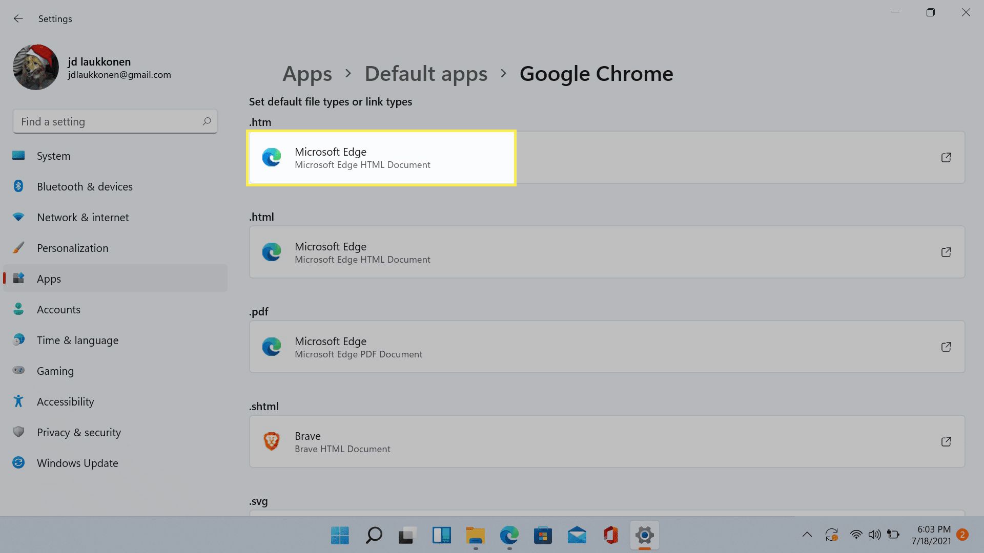Open Microsoft Store from the taskbar
This screenshot has width=984, height=553.
[x=543, y=536]
